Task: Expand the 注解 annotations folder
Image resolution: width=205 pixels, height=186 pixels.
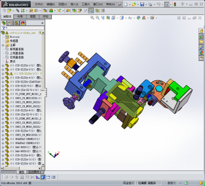Action: tap(3, 45)
